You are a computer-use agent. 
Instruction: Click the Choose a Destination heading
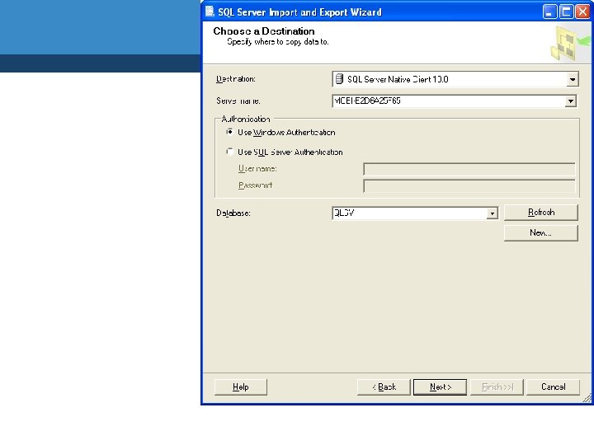[264, 31]
